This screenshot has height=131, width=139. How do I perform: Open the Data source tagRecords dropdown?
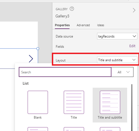tap(117, 36)
